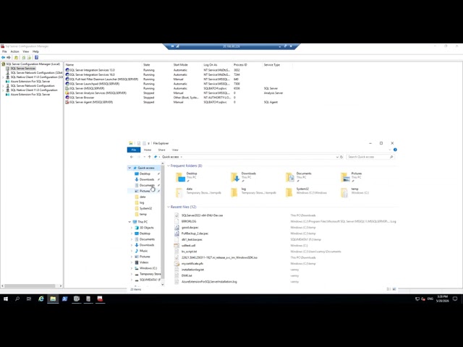Screen dimensions: 463x347
Task: Switch to the Home ribbon tab in File Explorer
Action: pos(148,150)
